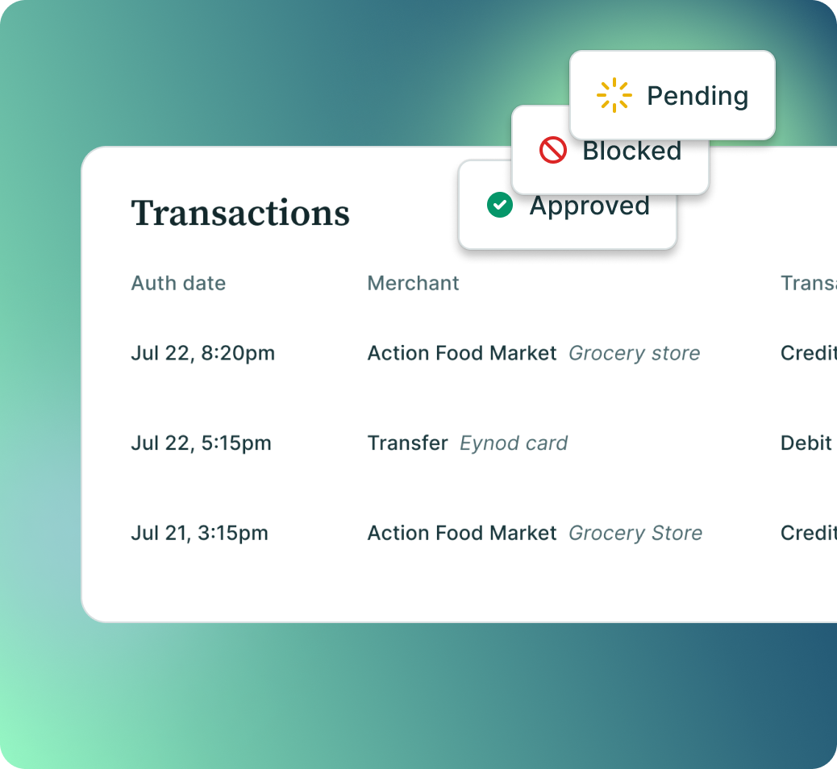Click Action Food Market in the last row

click(x=462, y=533)
